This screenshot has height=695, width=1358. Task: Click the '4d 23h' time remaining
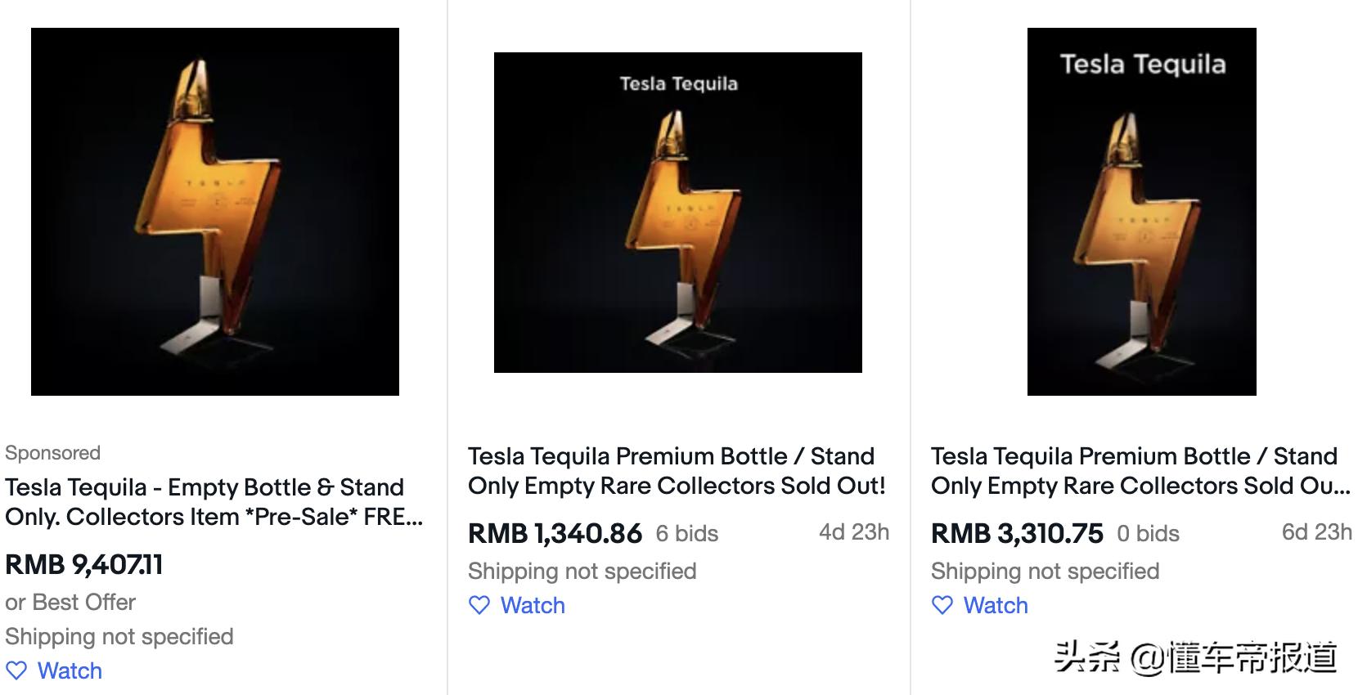click(854, 532)
